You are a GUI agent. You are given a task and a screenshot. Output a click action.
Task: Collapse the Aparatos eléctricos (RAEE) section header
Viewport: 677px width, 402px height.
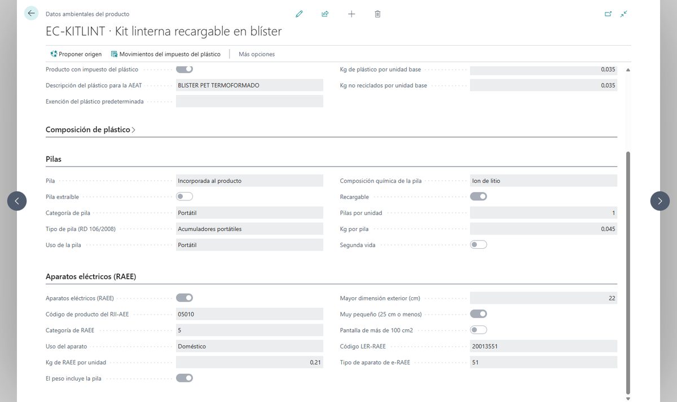91,277
